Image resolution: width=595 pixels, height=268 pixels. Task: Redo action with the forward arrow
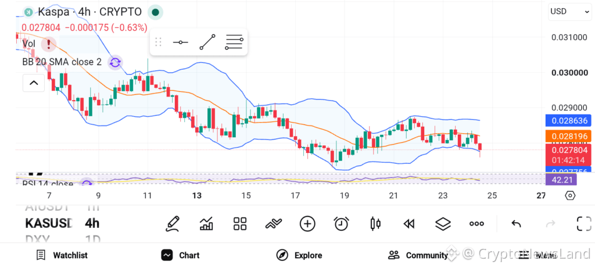550,224
